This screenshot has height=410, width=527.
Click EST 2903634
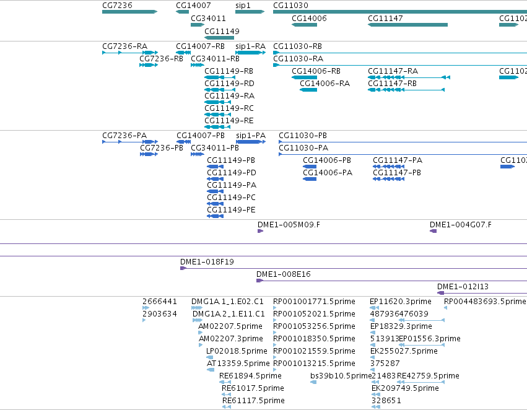[144, 320]
